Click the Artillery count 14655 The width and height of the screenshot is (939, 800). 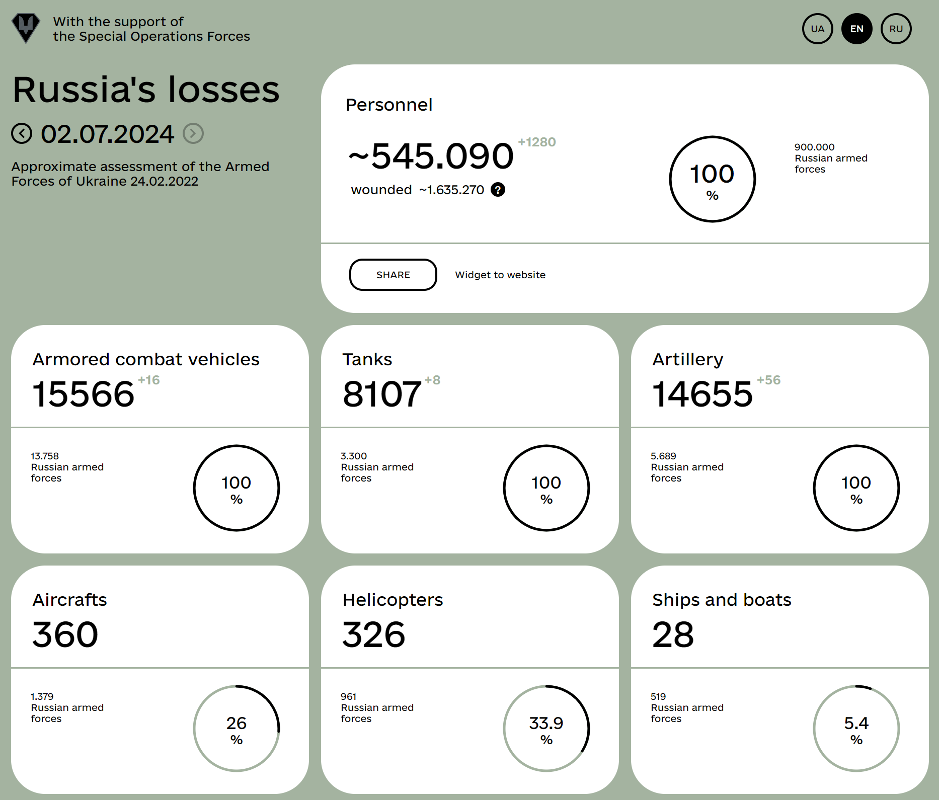click(702, 393)
